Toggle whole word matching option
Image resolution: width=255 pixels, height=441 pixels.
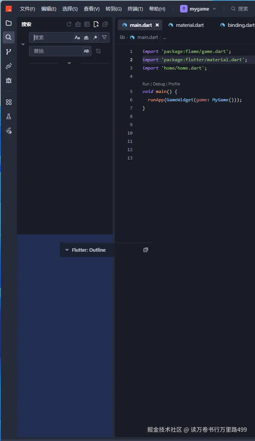pos(86,37)
